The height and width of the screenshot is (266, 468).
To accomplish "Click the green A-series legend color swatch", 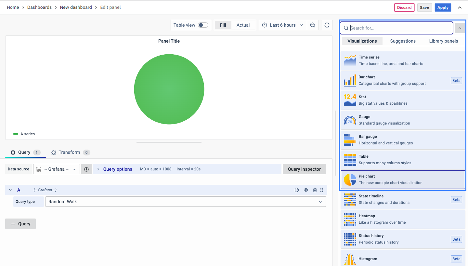I will click(x=16, y=134).
